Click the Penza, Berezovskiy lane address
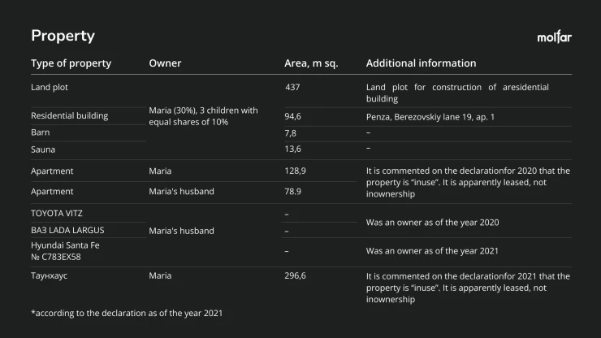The image size is (601, 338). pos(430,117)
